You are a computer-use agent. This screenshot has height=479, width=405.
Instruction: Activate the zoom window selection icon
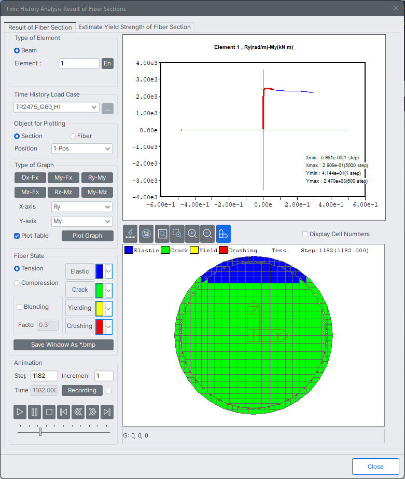click(x=177, y=234)
